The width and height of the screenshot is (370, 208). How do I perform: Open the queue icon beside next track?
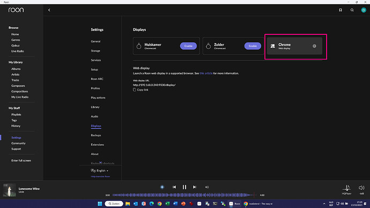click(207, 187)
